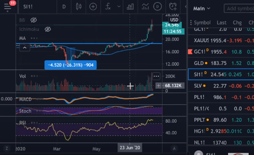Image resolution: width=254 pixels, height=155 pixels.
Task: Toggle auto scale A button
Action: (x=174, y=148)
